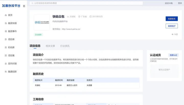Click the 企业服务 tag

[x=38, y=35]
